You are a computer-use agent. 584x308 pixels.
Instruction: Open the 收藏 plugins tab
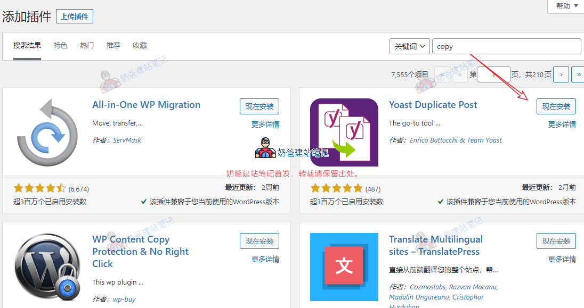click(x=140, y=45)
